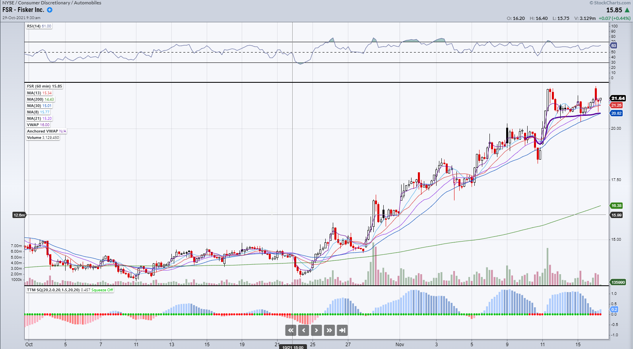Click the 7.00m volume axis label
This screenshot has height=349, width=633.
(x=16, y=246)
